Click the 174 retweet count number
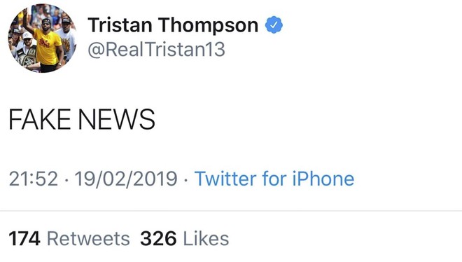The height and width of the screenshot is (262, 462). (x=24, y=238)
